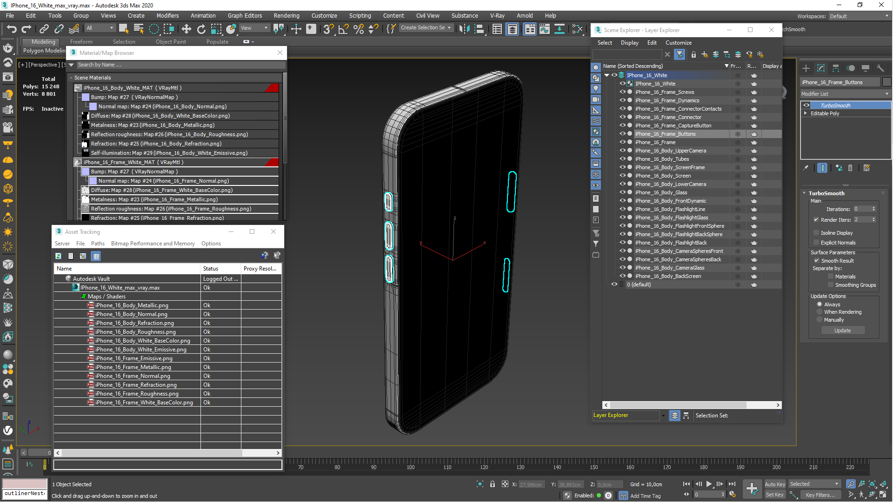Open Create Selection Set dropdown
893x502 pixels.
coord(426,28)
